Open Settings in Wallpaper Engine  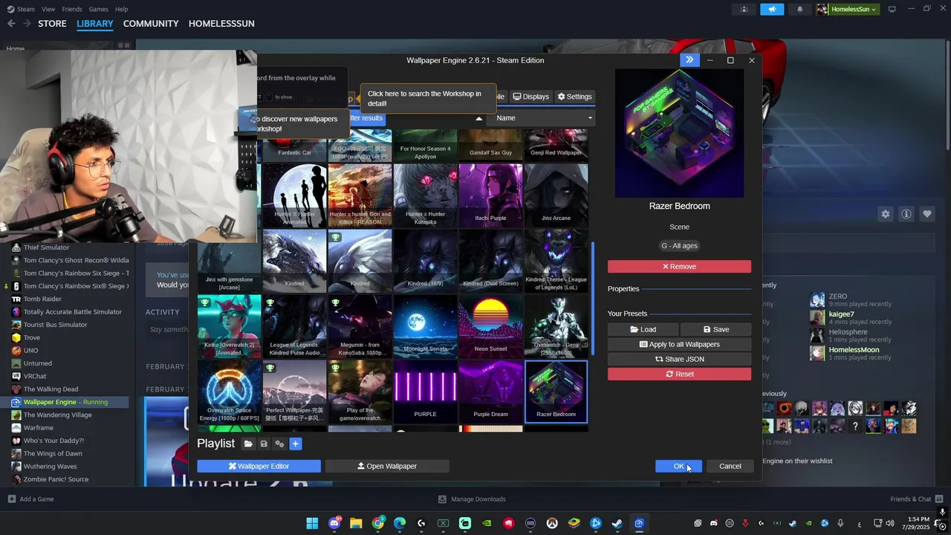tap(574, 97)
